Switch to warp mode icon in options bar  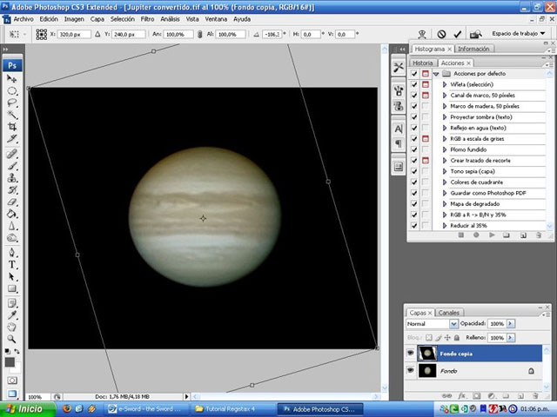(x=421, y=34)
